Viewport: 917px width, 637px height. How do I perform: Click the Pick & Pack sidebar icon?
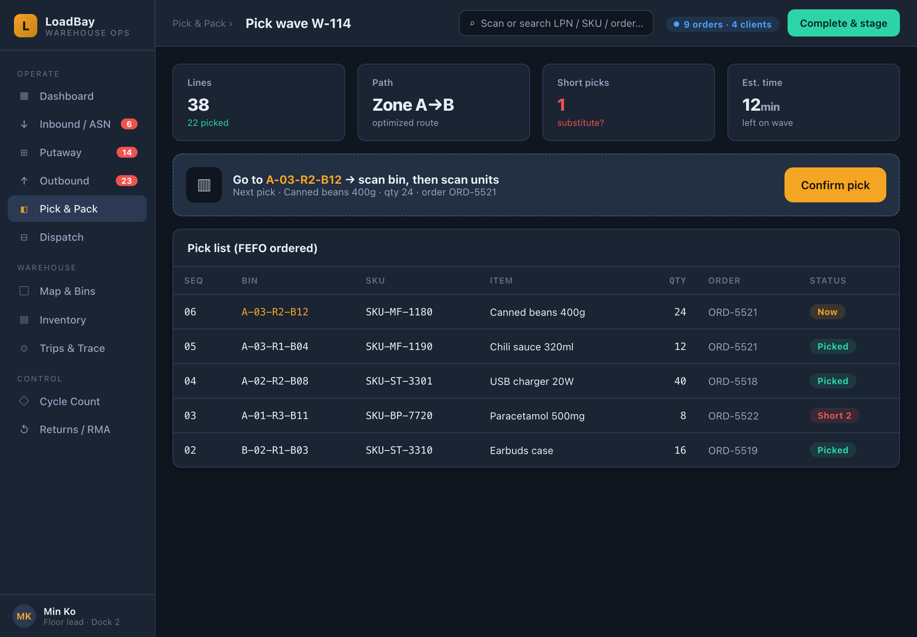click(x=24, y=209)
